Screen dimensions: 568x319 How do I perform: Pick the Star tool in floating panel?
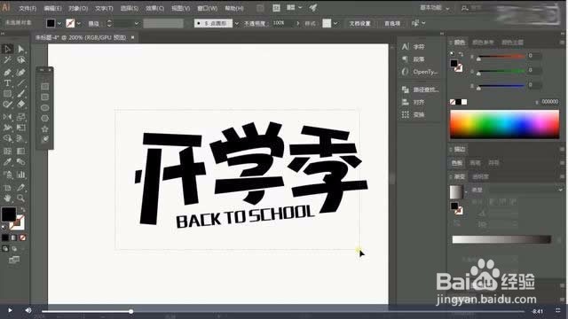[x=45, y=128]
